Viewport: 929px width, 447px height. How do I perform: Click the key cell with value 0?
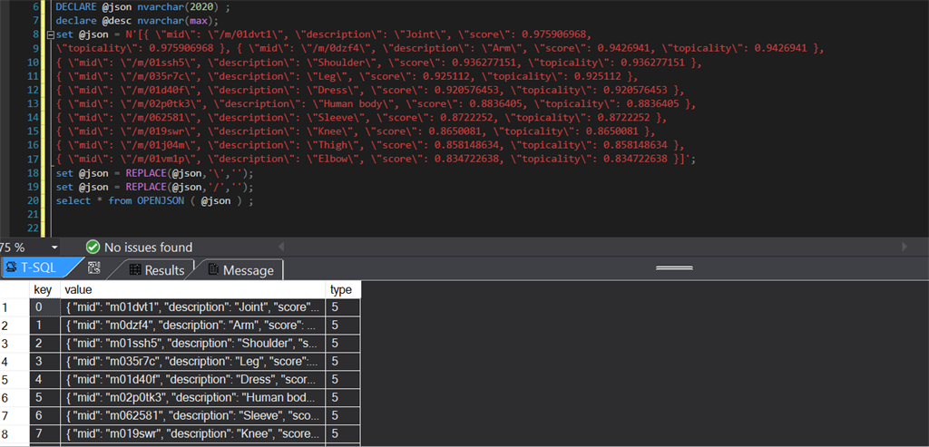tap(45, 307)
